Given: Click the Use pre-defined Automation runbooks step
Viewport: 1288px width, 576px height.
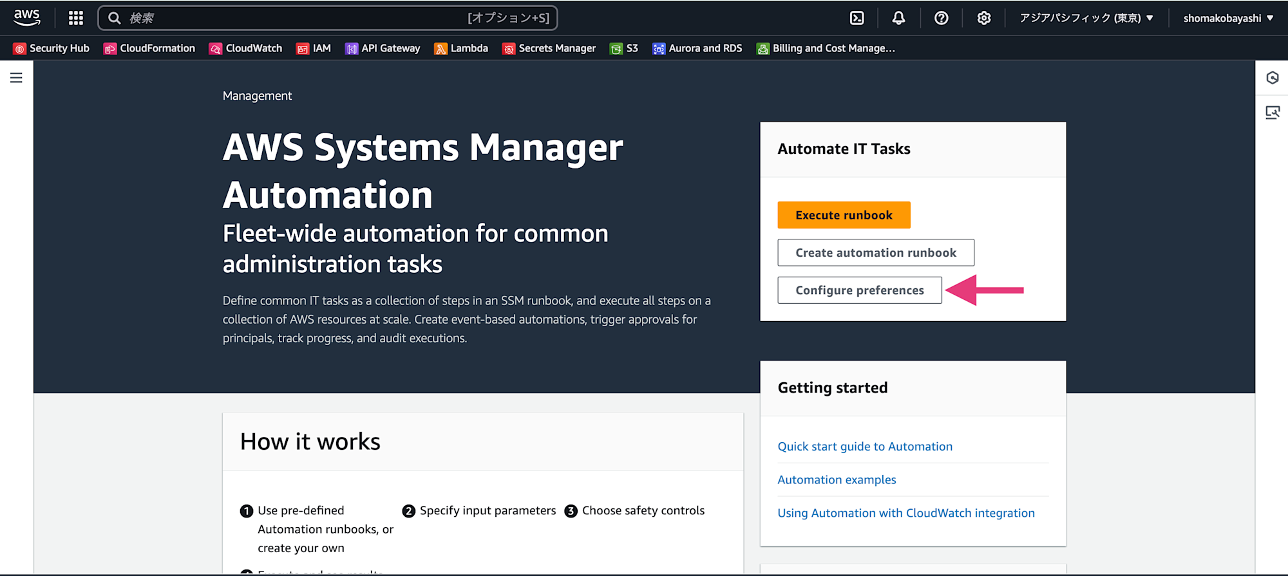Looking at the screenshot, I should click(x=317, y=529).
